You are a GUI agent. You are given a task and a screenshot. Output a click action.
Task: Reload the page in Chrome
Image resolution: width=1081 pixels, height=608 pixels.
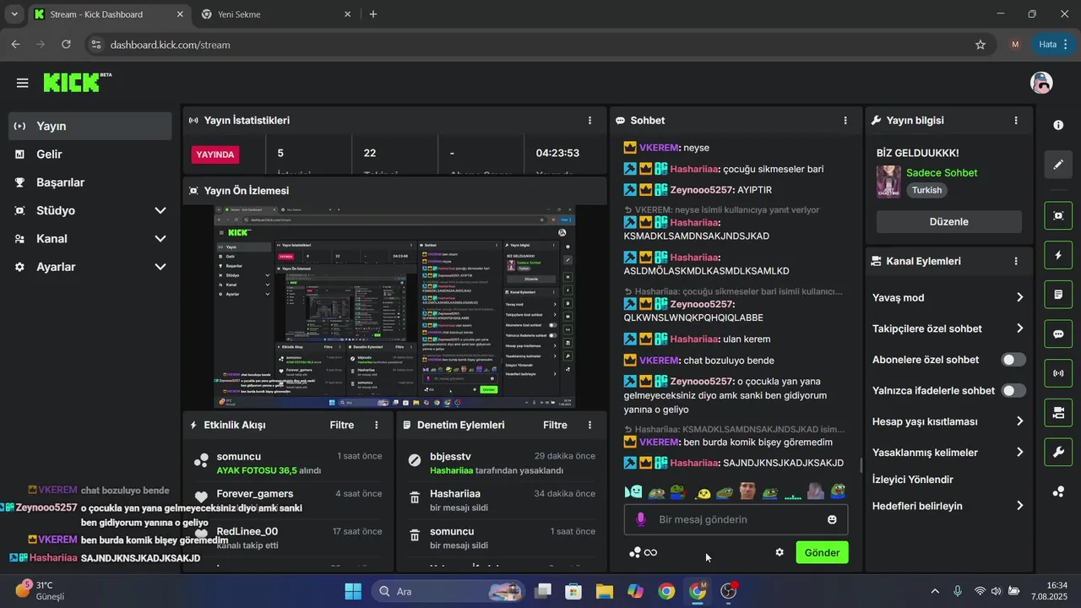[67, 45]
